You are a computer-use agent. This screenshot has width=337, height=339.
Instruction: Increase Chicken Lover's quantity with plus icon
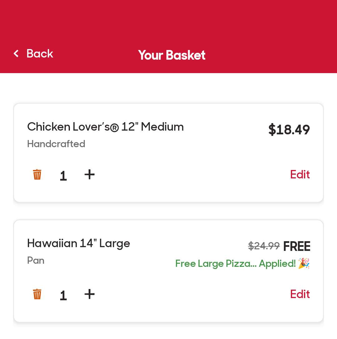90,174
